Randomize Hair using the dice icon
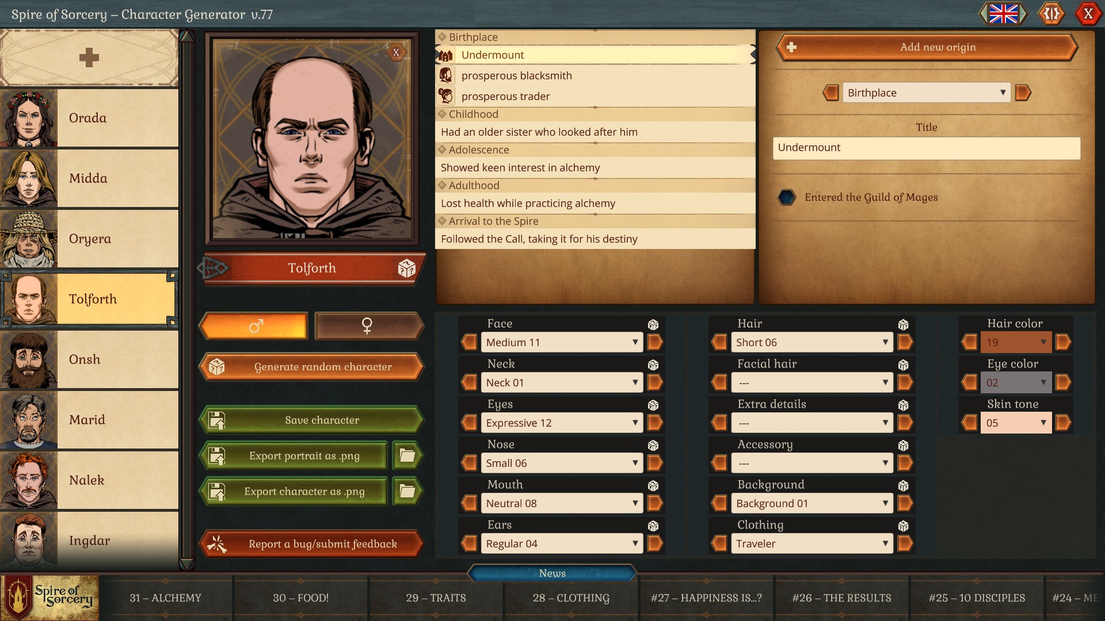 click(x=903, y=324)
